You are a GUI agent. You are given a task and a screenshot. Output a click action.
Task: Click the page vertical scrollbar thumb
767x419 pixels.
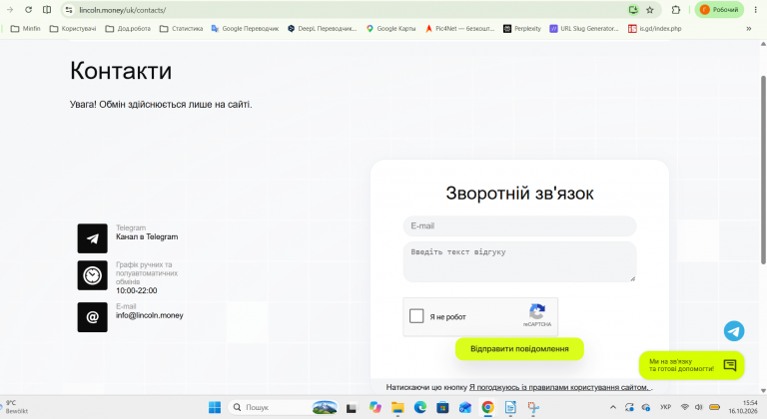763,171
